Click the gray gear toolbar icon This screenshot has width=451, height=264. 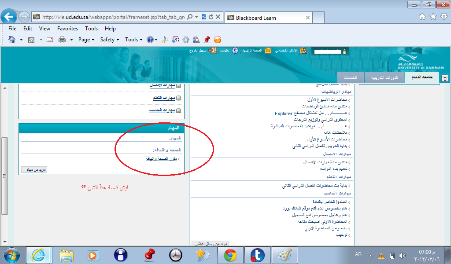point(186,40)
